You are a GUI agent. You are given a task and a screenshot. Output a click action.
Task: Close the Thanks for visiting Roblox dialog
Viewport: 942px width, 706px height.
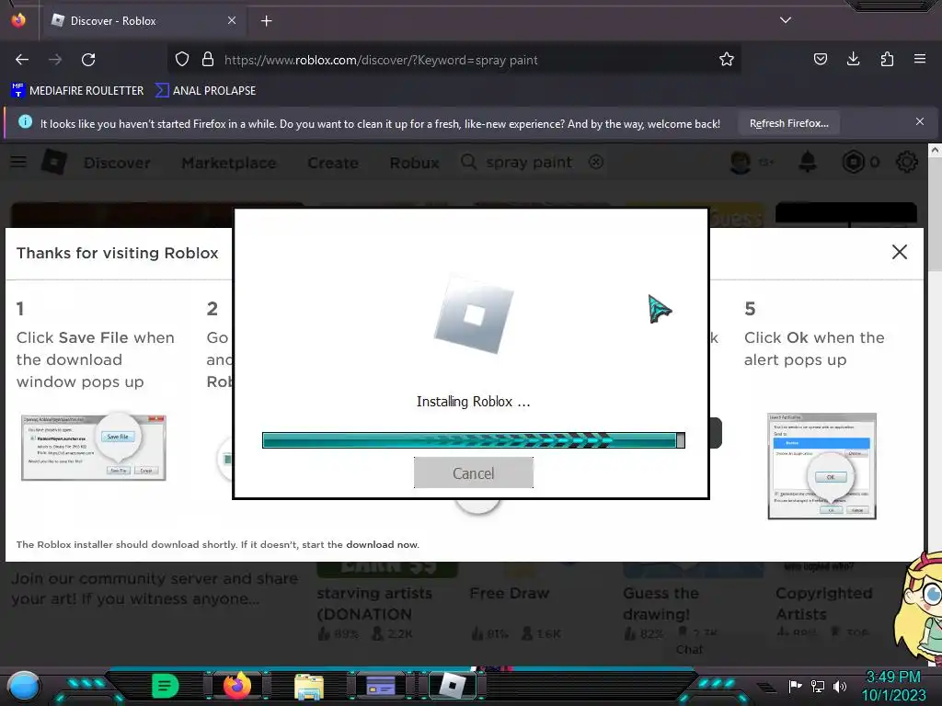click(900, 252)
